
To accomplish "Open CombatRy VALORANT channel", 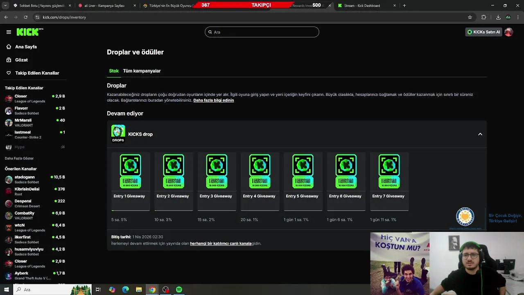I will click(35, 216).
